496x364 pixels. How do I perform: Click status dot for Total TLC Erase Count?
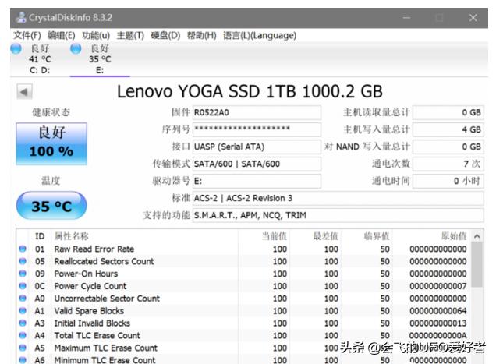coord(23,335)
